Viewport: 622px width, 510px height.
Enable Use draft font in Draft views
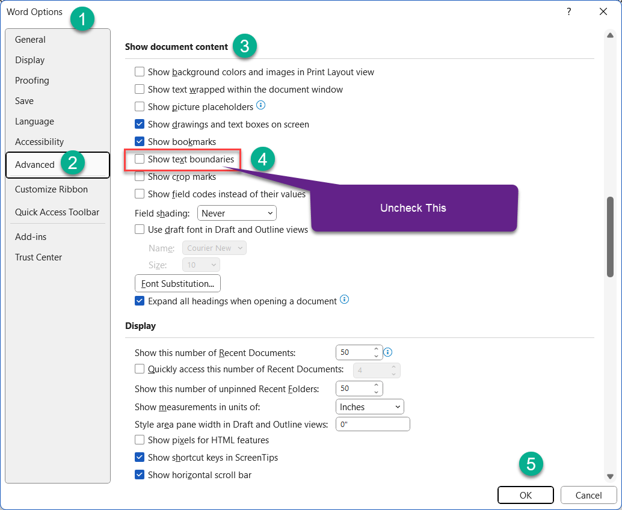click(x=140, y=230)
